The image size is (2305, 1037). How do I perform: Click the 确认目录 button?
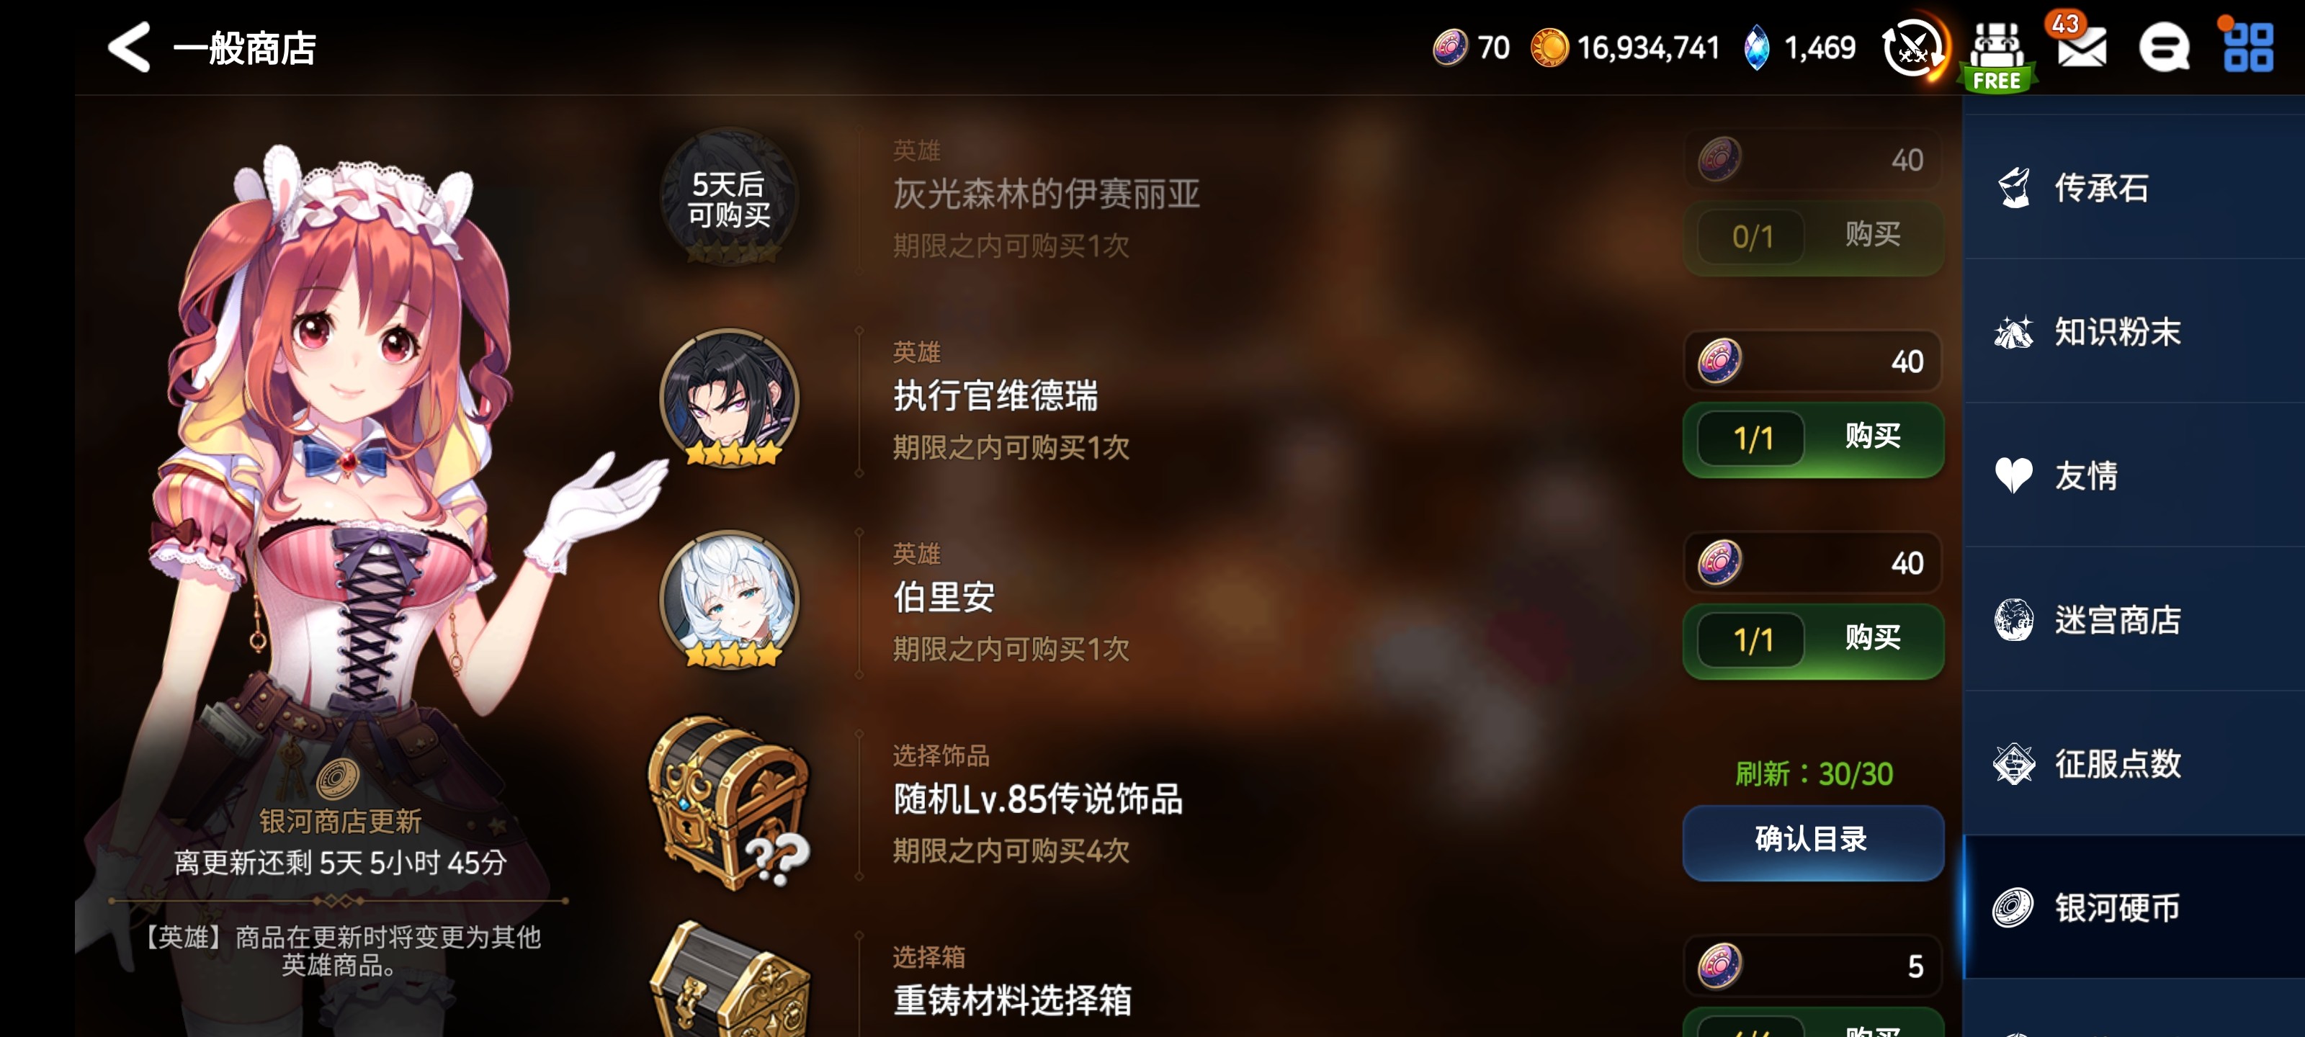(1813, 840)
